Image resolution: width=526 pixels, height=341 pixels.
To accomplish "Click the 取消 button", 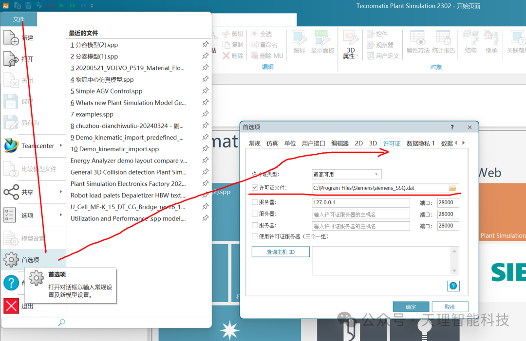I will 450,307.
